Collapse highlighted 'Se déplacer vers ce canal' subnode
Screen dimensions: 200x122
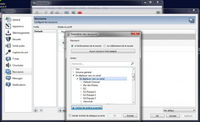pos(77,79)
